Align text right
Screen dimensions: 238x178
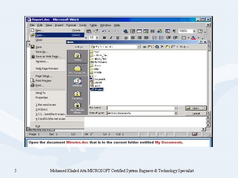(x=139, y=38)
